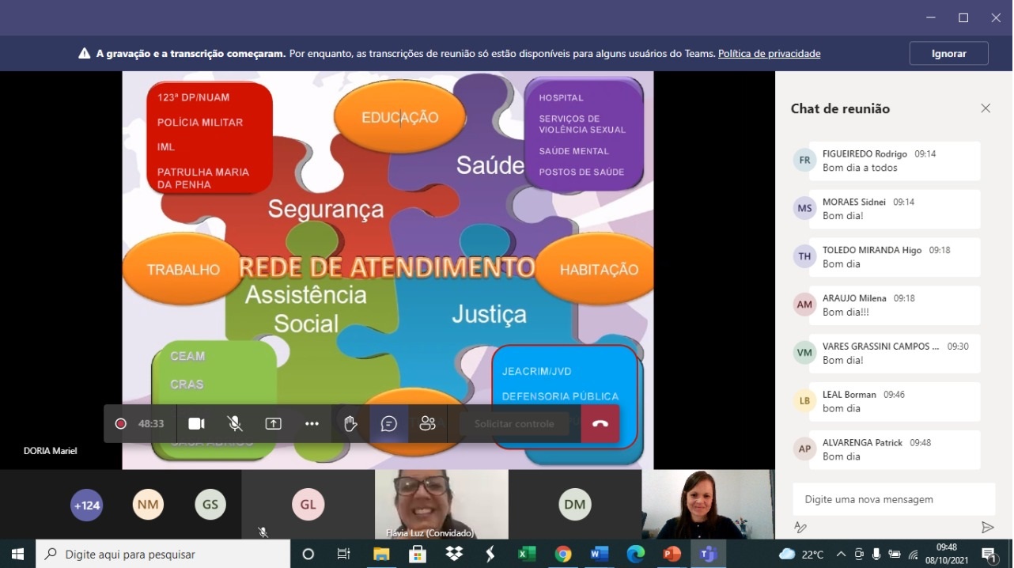This screenshot has height=568, width=1014.
Task: Raise your hand in the meeting
Action: [350, 424]
